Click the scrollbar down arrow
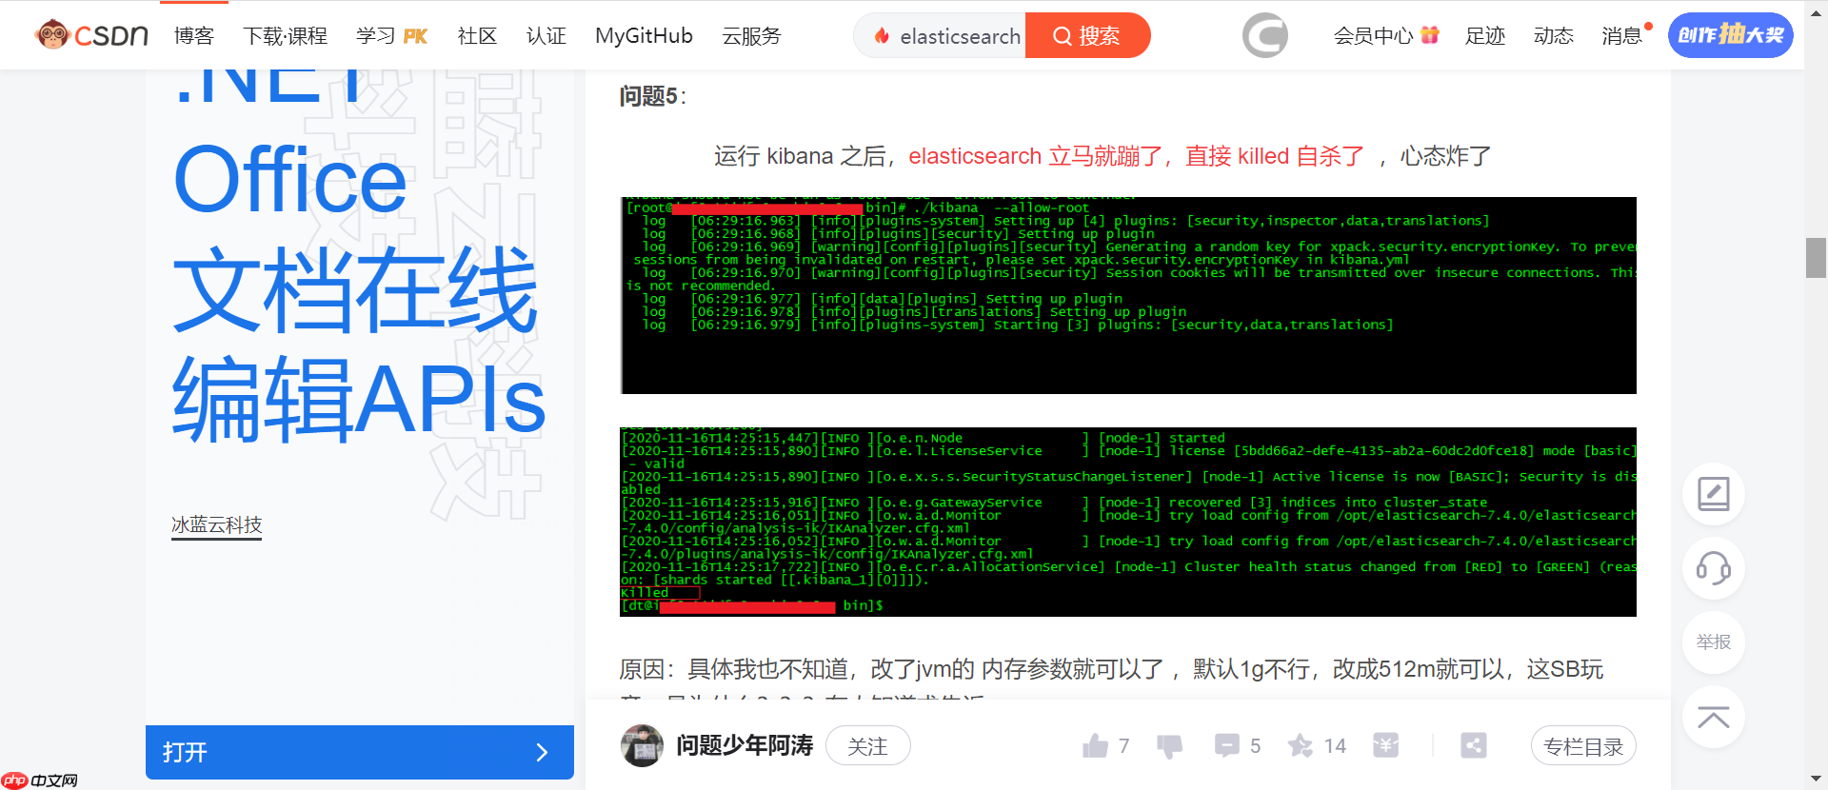1828x790 pixels. pos(1816,780)
